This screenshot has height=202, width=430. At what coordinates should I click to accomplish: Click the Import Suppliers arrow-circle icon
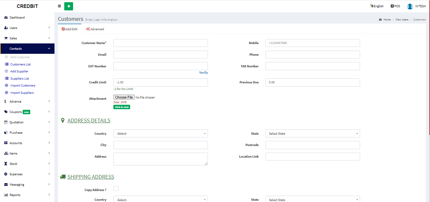[x=7, y=93]
